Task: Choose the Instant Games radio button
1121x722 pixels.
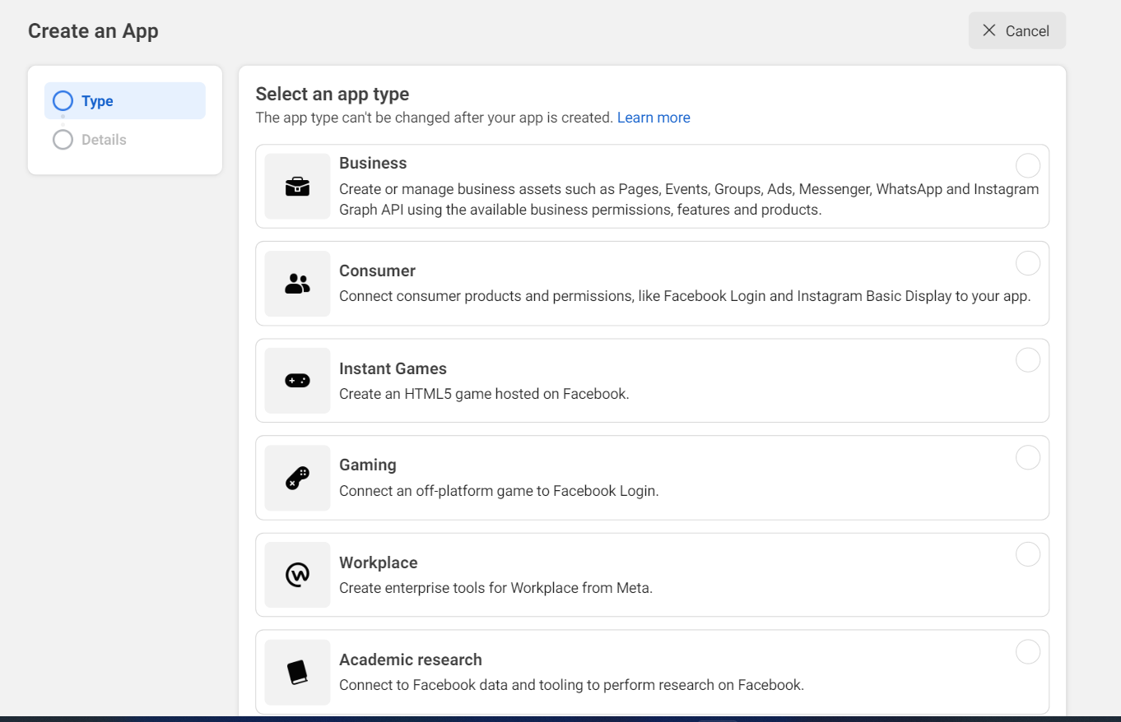Action: coord(1027,360)
